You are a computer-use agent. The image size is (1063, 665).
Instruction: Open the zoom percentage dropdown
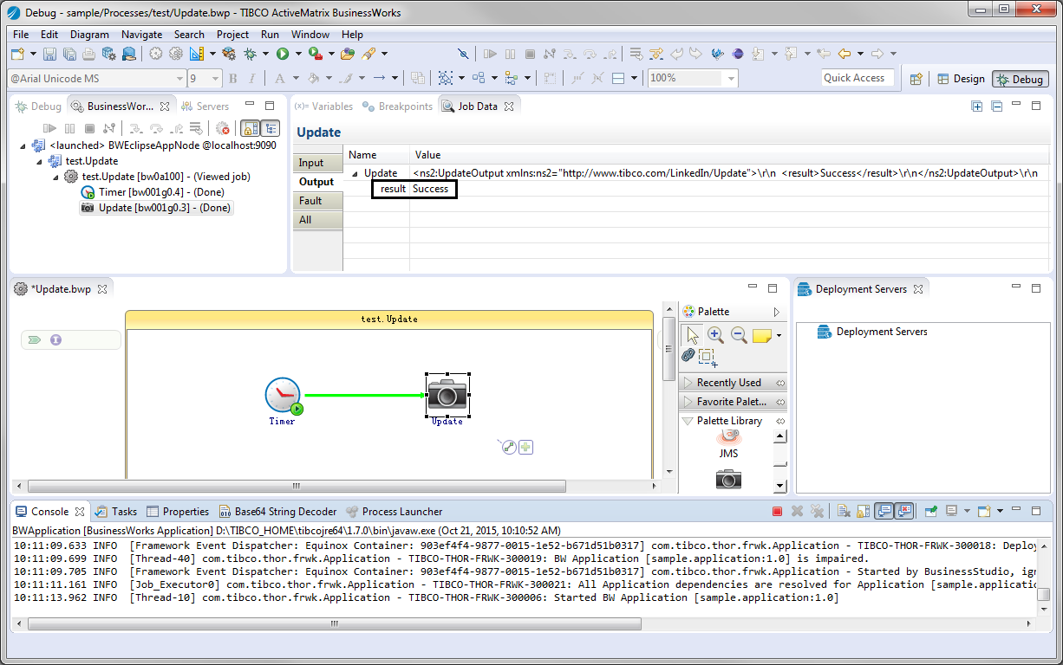[x=731, y=78]
